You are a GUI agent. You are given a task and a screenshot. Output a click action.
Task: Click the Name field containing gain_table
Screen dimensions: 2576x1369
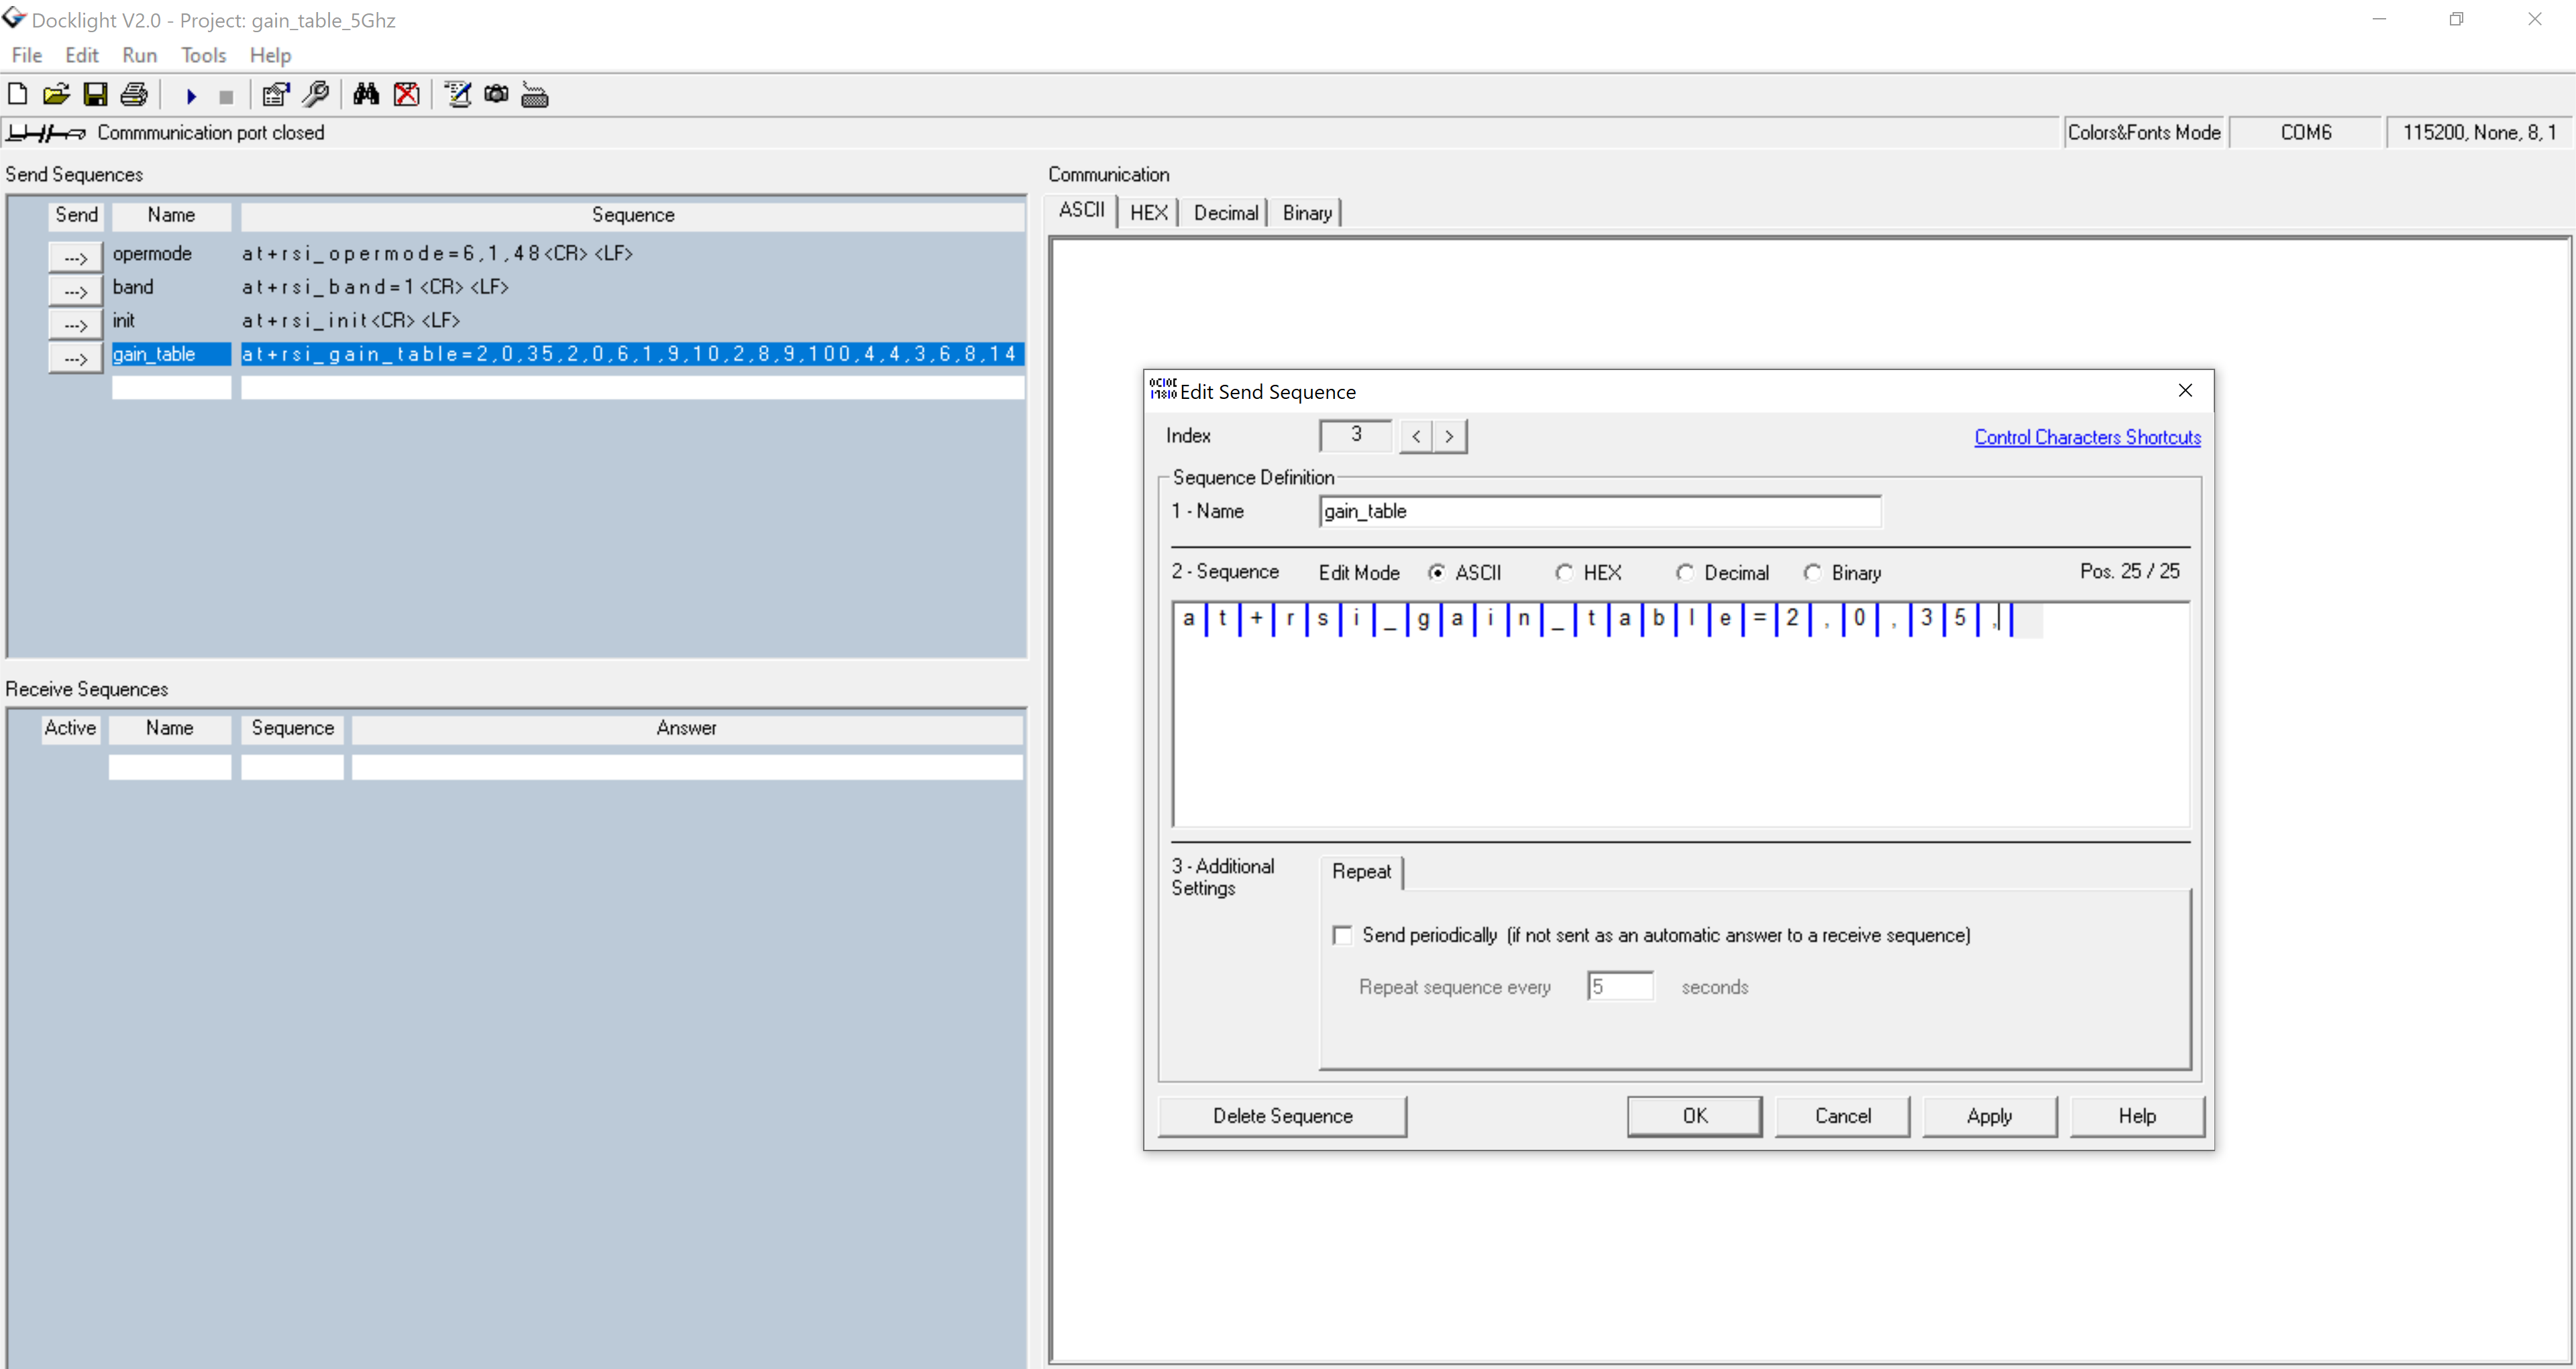pyautogui.click(x=1599, y=512)
